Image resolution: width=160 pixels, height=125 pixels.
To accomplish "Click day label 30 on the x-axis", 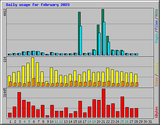I will [x=145, y=122].
